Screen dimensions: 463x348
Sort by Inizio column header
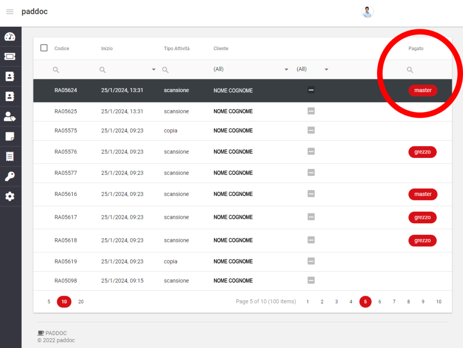[x=107, y=48]
